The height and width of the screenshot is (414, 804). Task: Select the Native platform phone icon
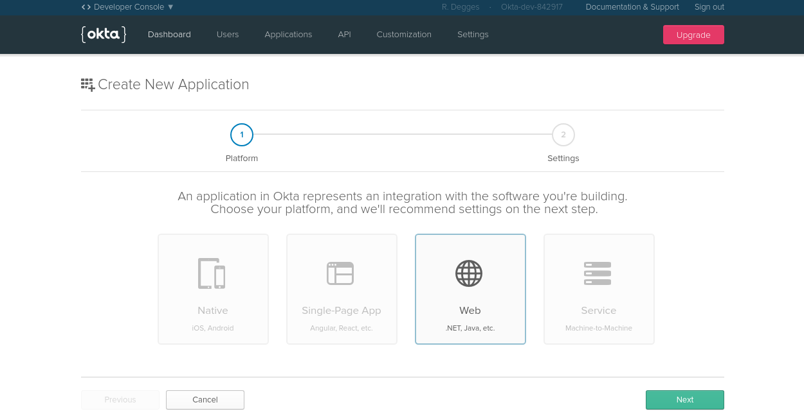(x=212, y=273)
